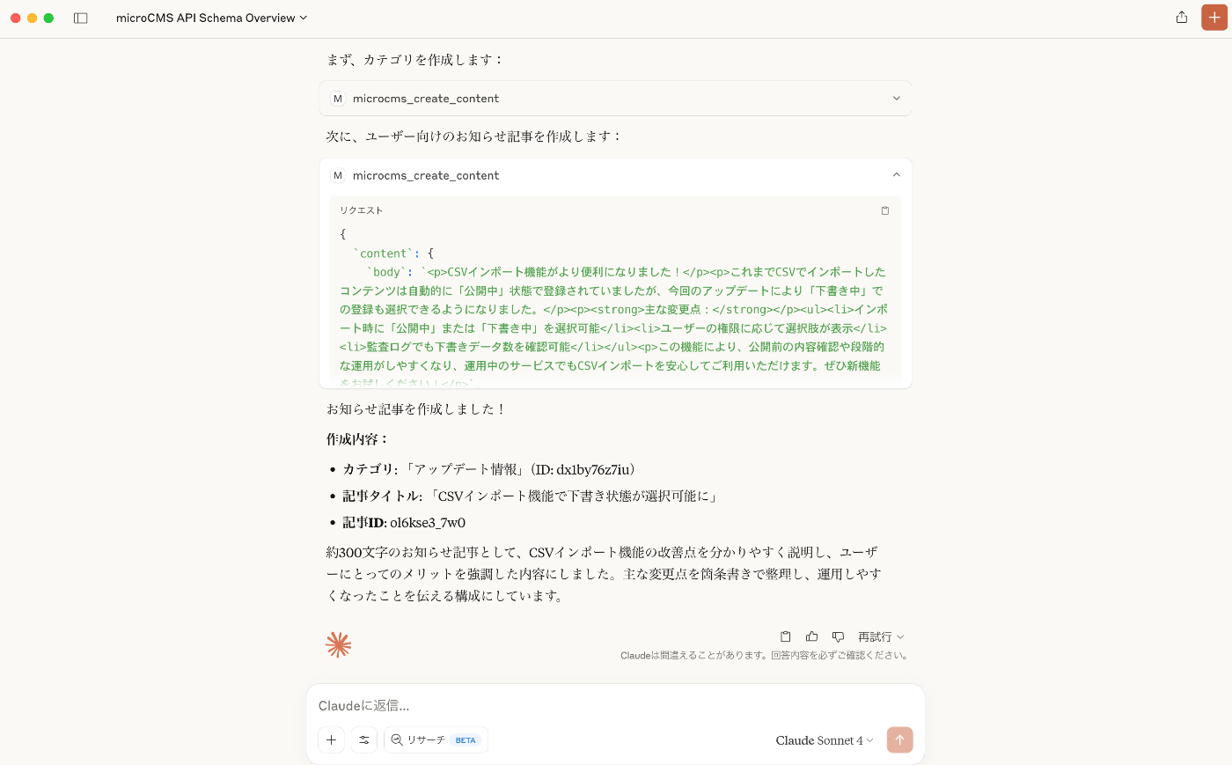The width and height of the screenshot is (1232, 765).
Task: Enable the リサーチ BETA research button
Action: (x=436, y=740)
